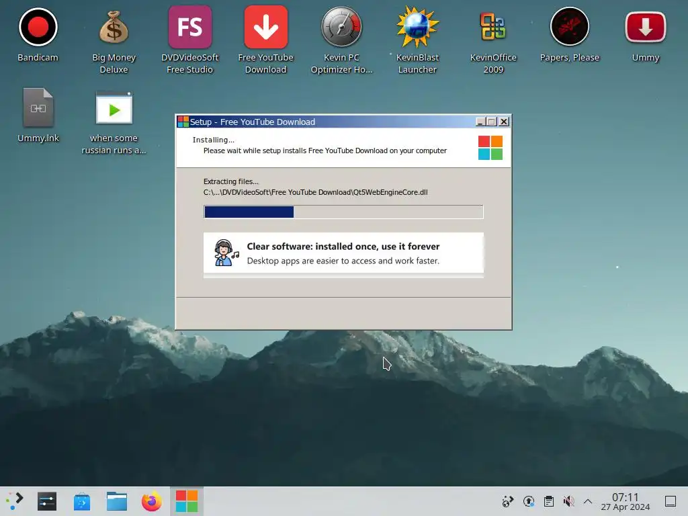Maximize the Setup installer window
This screenshot has width=688, height=516.
pos(492,122)
